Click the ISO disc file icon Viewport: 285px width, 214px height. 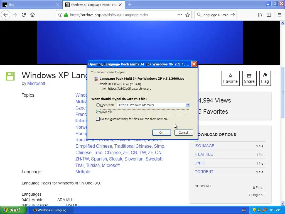click(x=96, y=79)
